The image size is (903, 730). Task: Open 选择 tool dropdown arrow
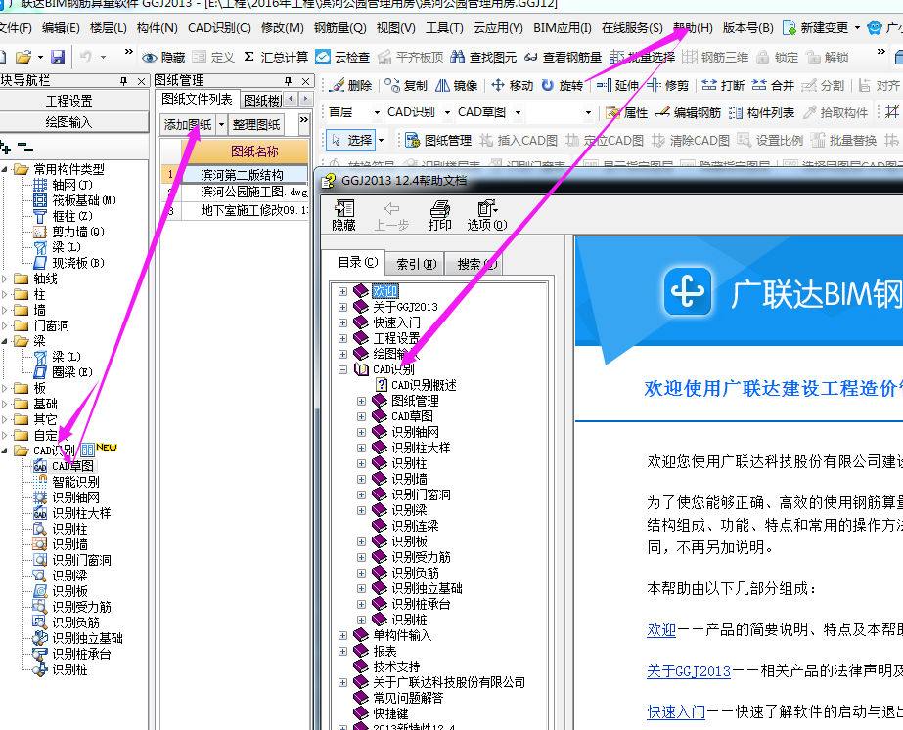[381, 140]
